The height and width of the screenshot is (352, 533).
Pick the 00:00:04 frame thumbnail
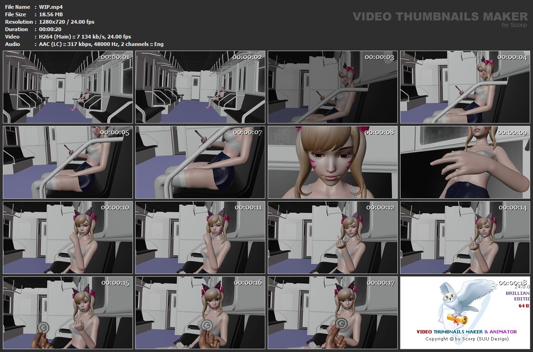465,87
